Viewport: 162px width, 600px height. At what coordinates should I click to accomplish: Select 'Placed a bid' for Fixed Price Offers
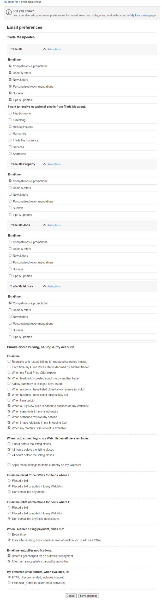[9, 481]
